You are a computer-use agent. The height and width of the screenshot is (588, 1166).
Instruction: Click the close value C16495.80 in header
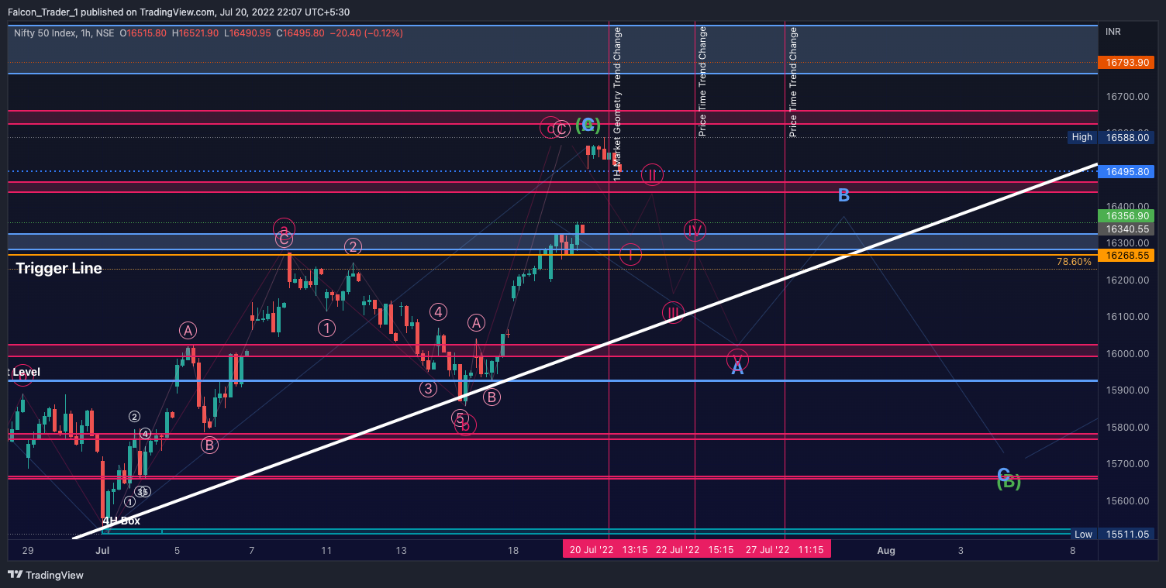pyautogui.click(x=299, y=33)
